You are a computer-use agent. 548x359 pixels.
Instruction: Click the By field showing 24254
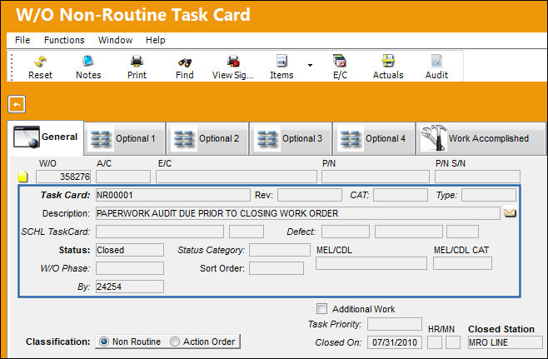pyautogui.click(x=130, y=287)
